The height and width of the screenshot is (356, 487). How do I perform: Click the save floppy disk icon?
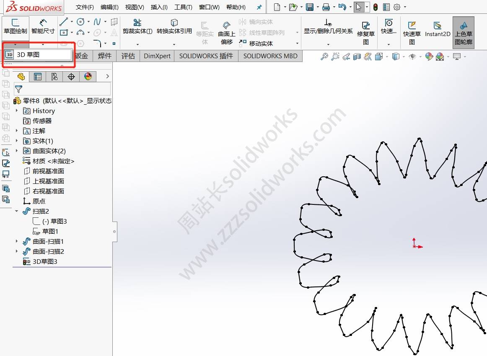click(x=310, y=7)
